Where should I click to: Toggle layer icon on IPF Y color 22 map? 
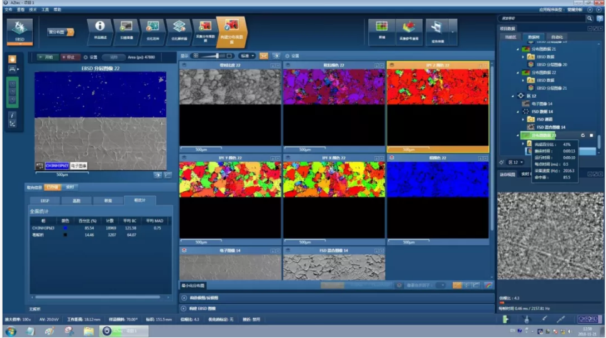pos(184,157)
